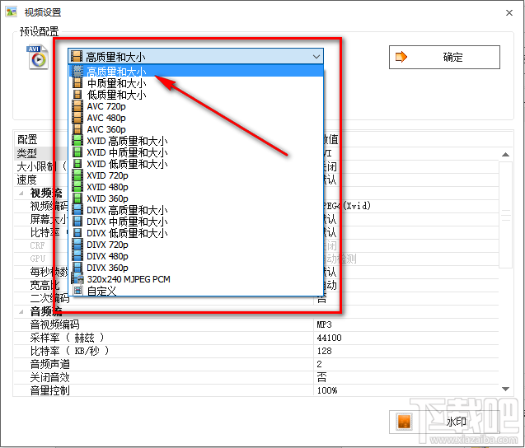Click the orange arrow icon on 确定 button
The image size is (525, 448).
(x=401, y=57)
